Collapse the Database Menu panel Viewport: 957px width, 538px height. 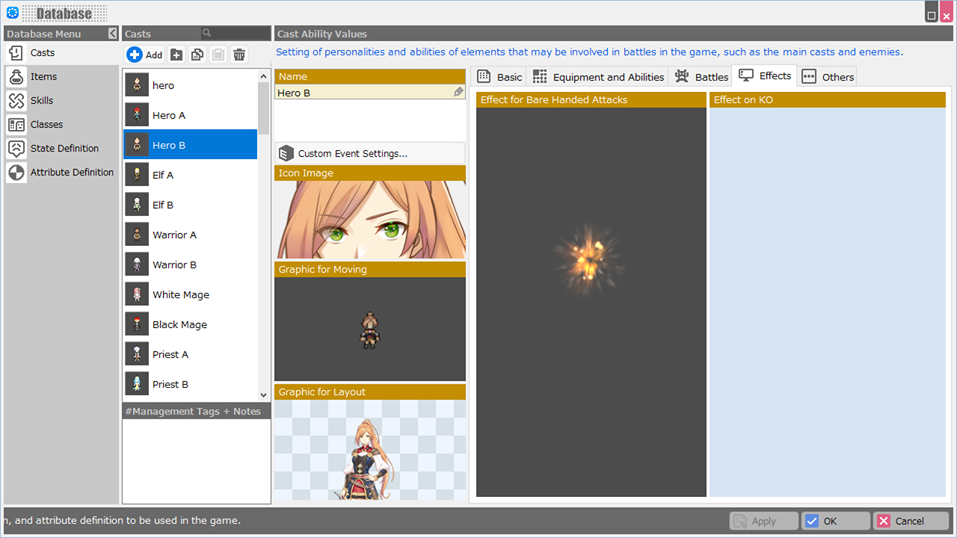[112, 34]
